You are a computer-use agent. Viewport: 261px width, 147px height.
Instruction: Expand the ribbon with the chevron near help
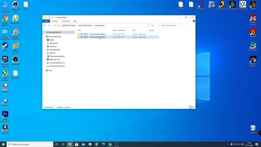pyautogui.click(x=191, y=21)
